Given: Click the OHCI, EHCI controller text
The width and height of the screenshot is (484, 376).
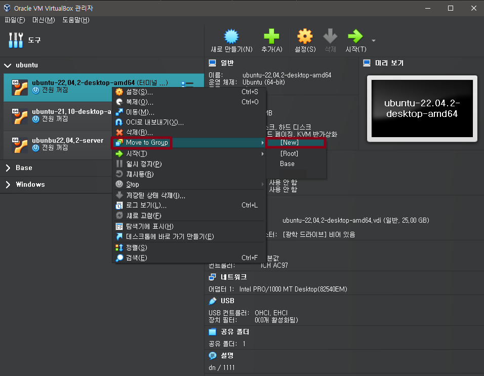Looking at the screenshot, I should [x=271, y=313].
